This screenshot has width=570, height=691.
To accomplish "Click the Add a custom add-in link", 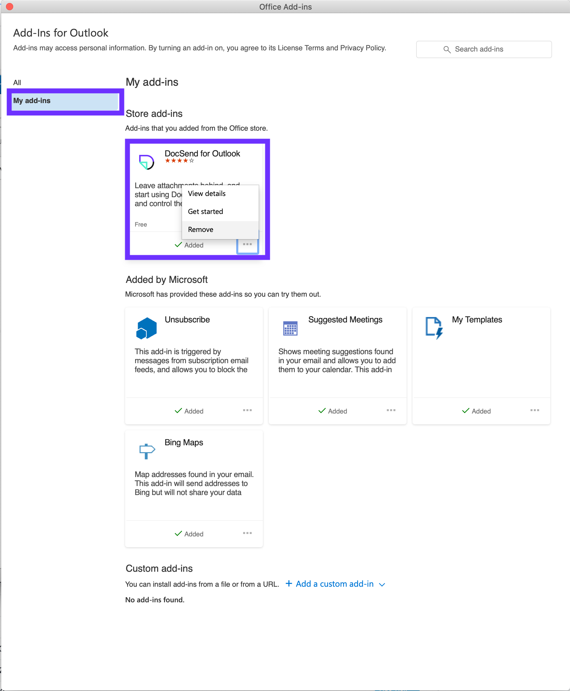I will tap(335, 584).
